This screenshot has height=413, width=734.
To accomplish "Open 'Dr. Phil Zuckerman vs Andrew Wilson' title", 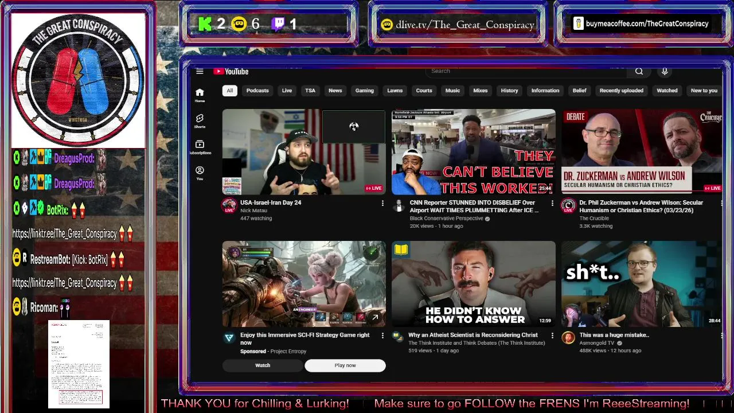I will [641, 206].
